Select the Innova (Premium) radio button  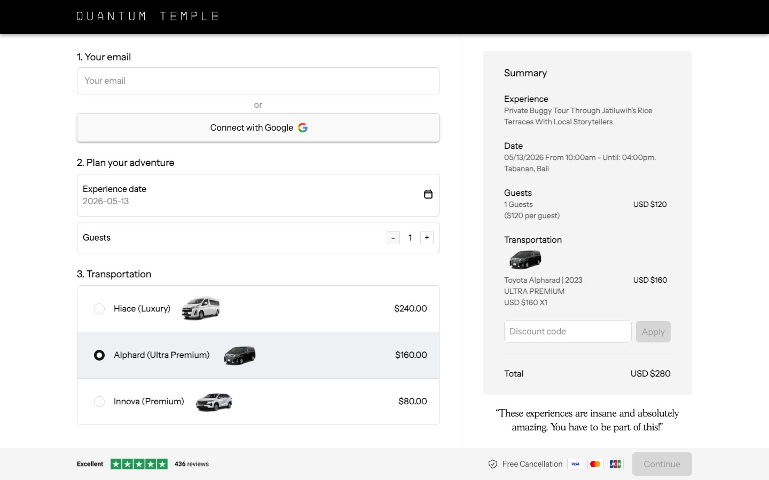click(x=99, y=402)
